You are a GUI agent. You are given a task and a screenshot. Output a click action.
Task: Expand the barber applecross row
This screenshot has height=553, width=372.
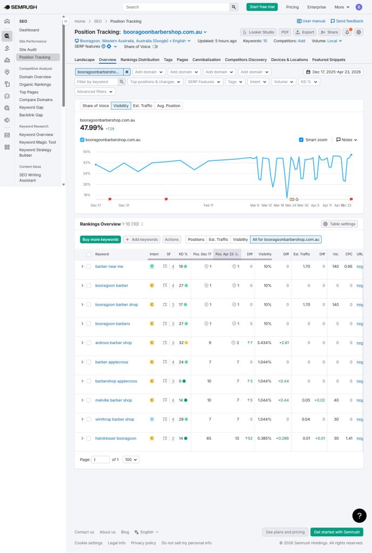[83, 362]
